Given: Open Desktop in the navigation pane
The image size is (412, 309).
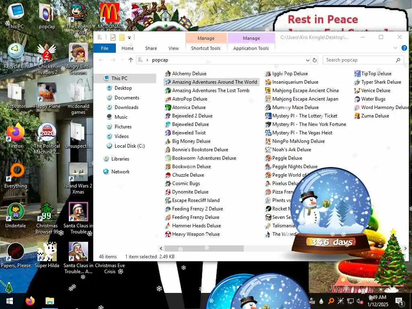Looking at the screenshot, I should tap(123, 88).
